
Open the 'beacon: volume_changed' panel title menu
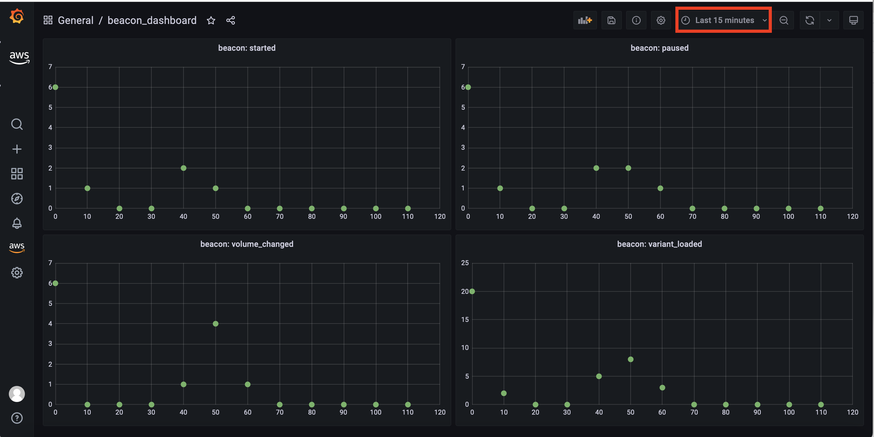tap(247, 244)
